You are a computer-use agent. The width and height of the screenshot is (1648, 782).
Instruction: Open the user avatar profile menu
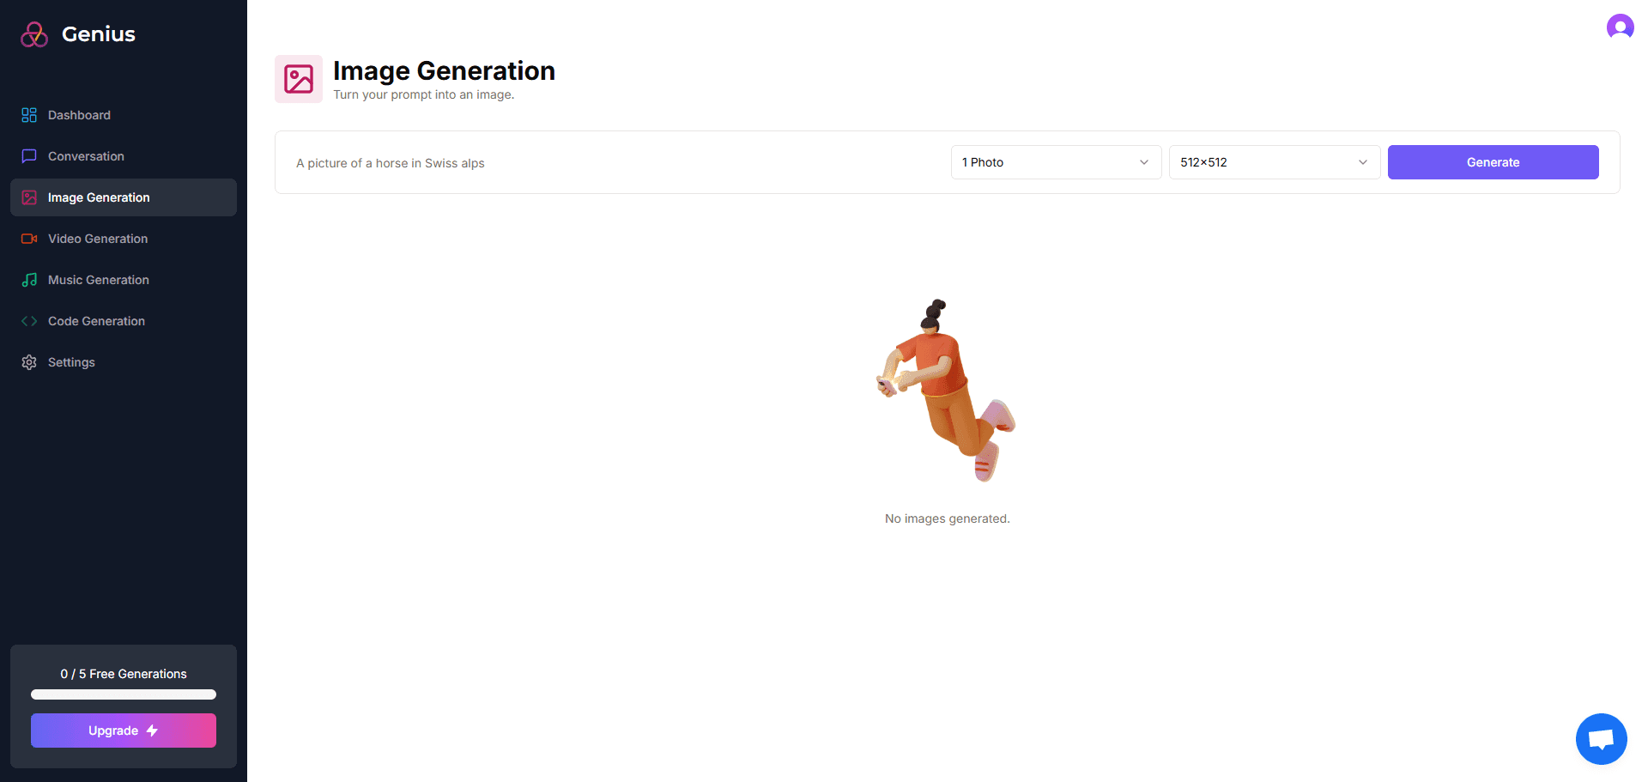[x=1620, y=27]
